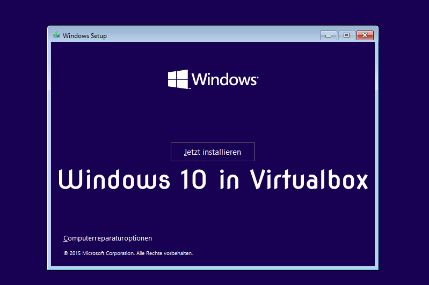Close the Windows Setup window
This screenshot has width=429, height=285.
click(365, 35)
